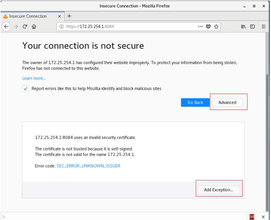Click the red 94 badge icon
271x220 pixels.
point(252,217)
